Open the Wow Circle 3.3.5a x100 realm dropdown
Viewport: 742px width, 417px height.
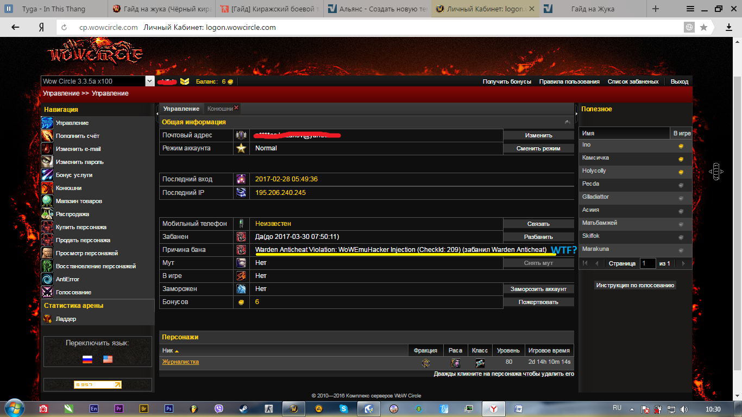(150, 81)
